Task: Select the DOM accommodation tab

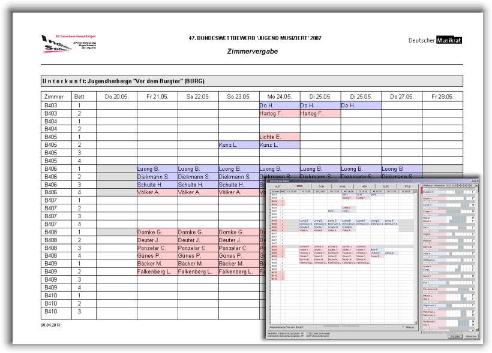Action: tap(321, 186)
